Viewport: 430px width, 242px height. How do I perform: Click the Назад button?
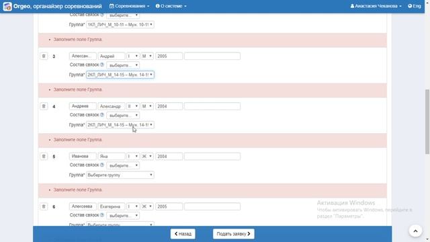coord(183,234)
